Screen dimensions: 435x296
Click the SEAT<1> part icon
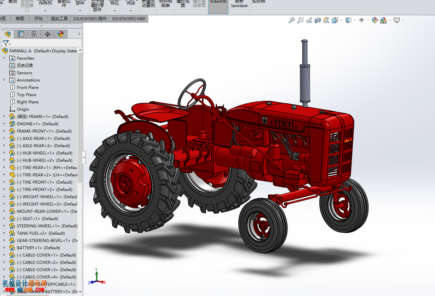click(x=12, y=218)
